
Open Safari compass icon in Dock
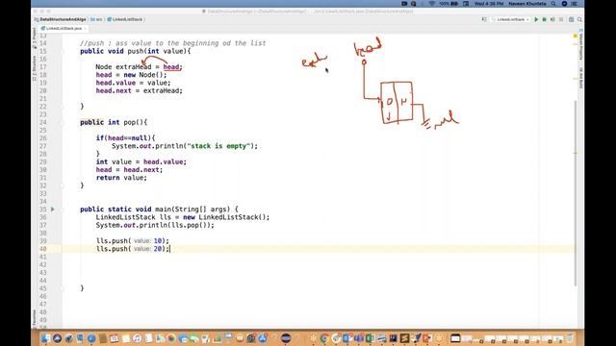[91, 338]
